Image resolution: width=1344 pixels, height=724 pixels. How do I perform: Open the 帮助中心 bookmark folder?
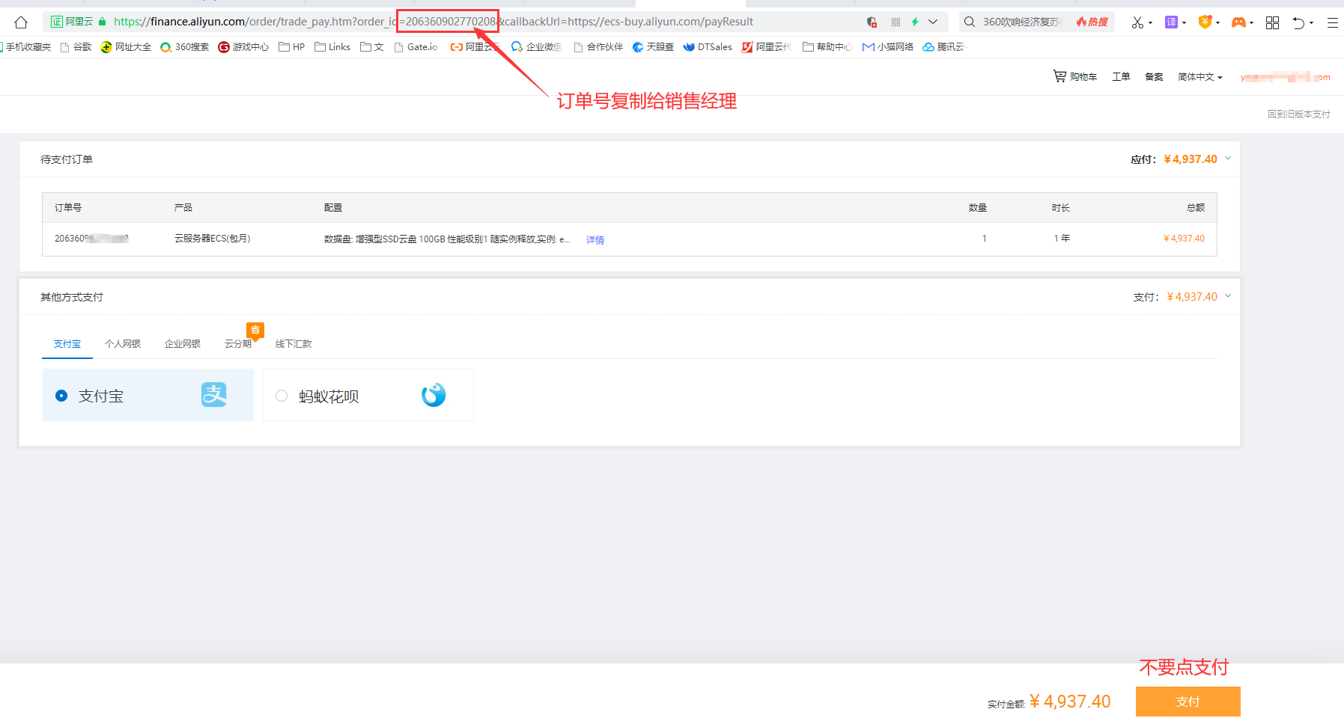827,47
